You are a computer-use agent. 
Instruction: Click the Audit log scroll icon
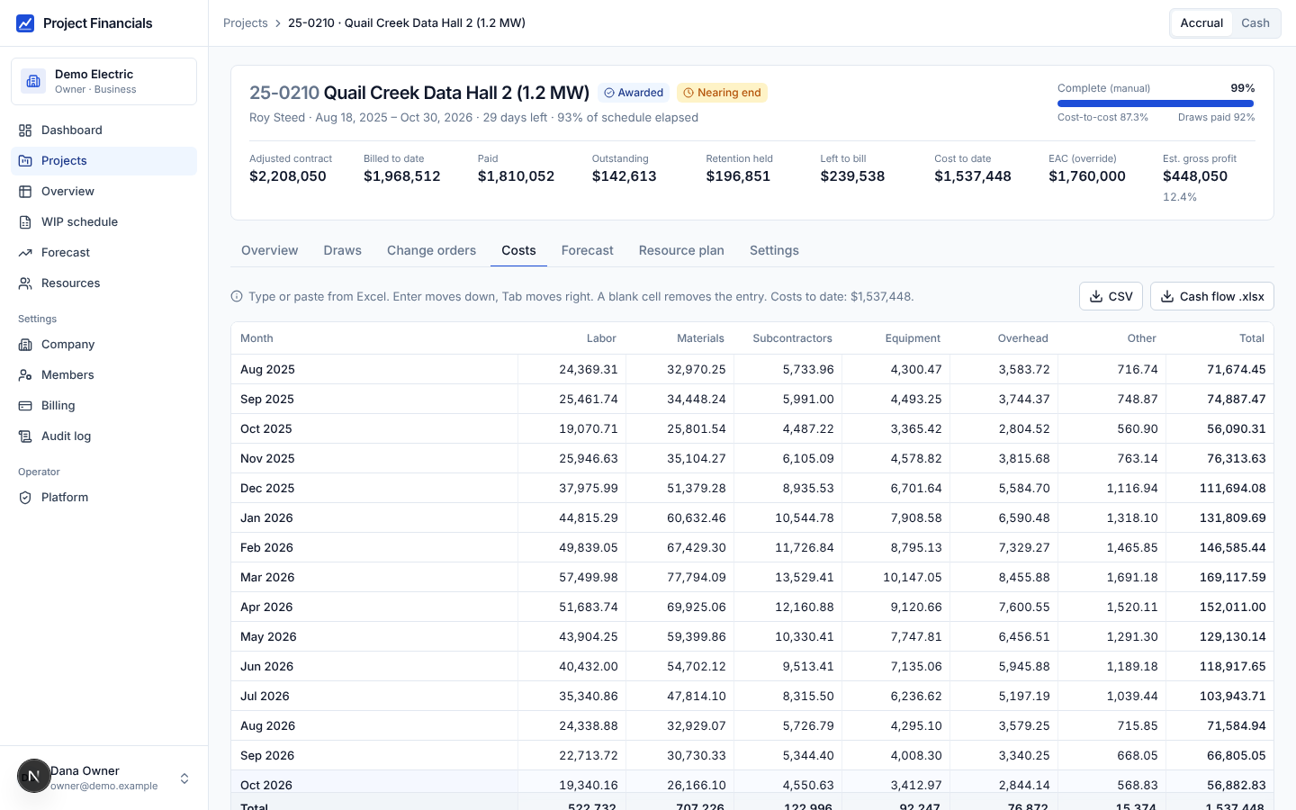(25, 436)
